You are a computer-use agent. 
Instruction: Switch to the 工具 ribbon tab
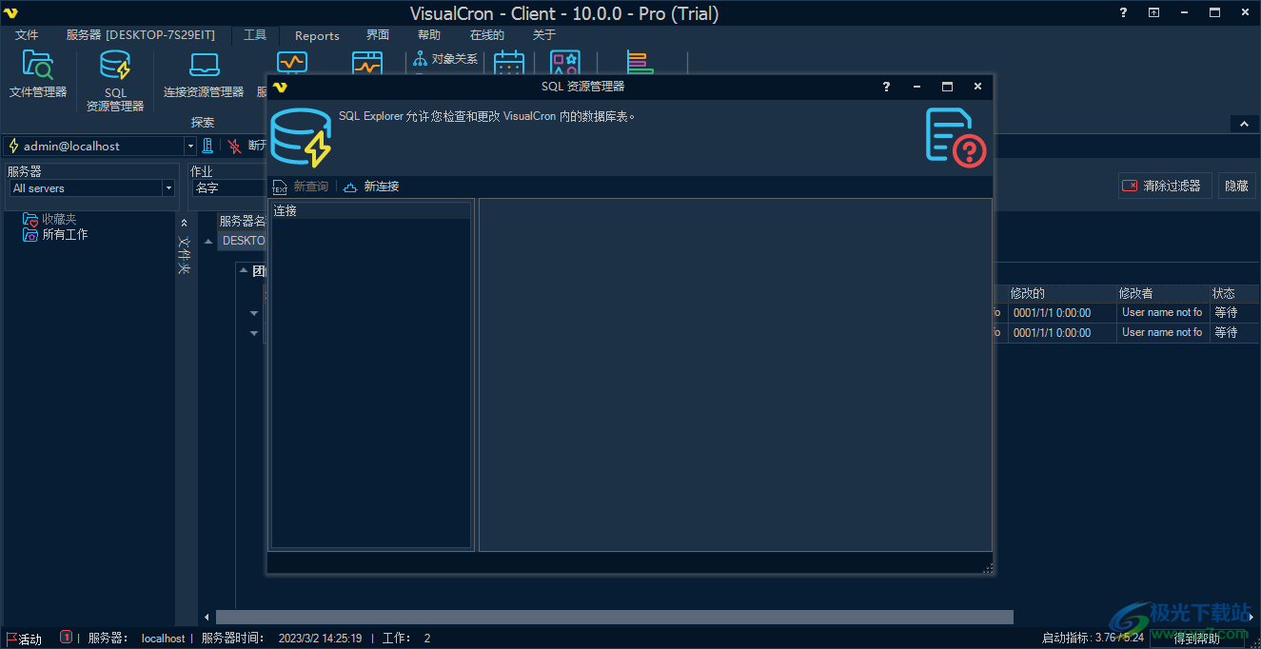pos(255,35)
